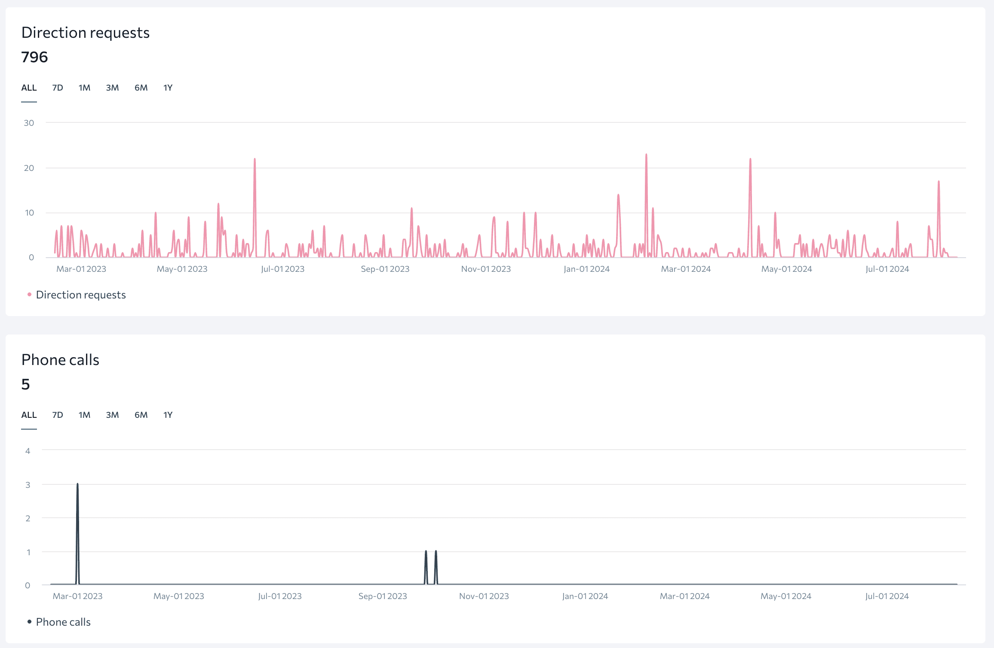The width and height of the screenshot is (994, 648).
Task: Click the 30 y-axis label in Direction requests
Action: [x=29, y=123]
